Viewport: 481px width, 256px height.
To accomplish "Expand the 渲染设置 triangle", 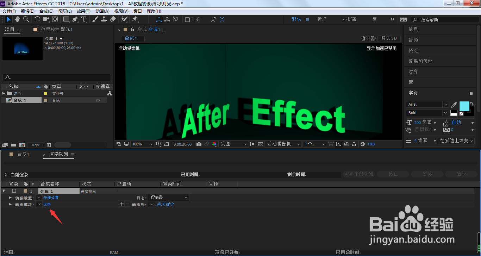I will 10,198.
